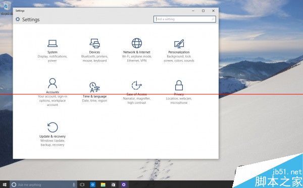Viewport: 303px width, 188px height.
Task: Open File Explorer from the taskbar
Action: click(103, 184)
